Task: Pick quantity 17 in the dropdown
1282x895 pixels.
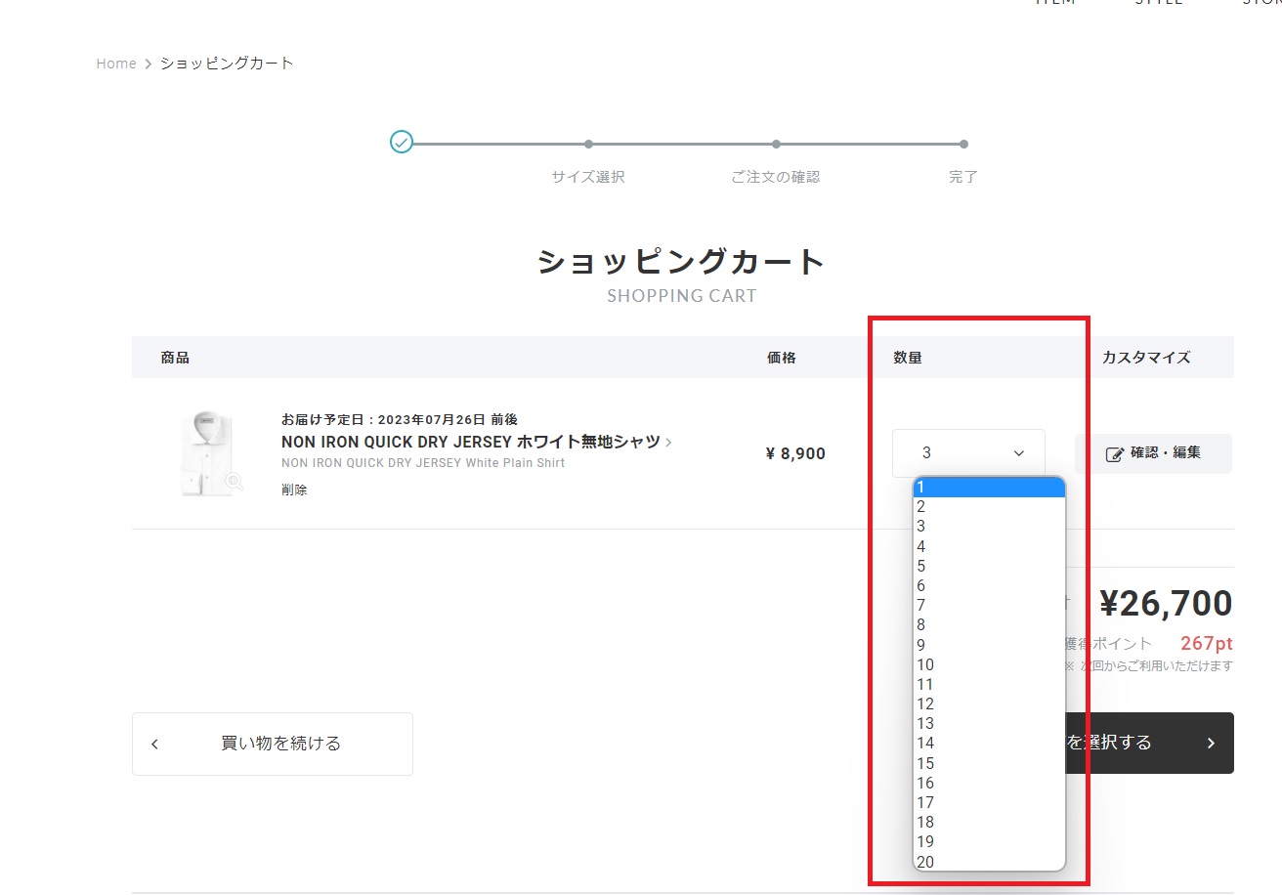Action: coord(989,802)
